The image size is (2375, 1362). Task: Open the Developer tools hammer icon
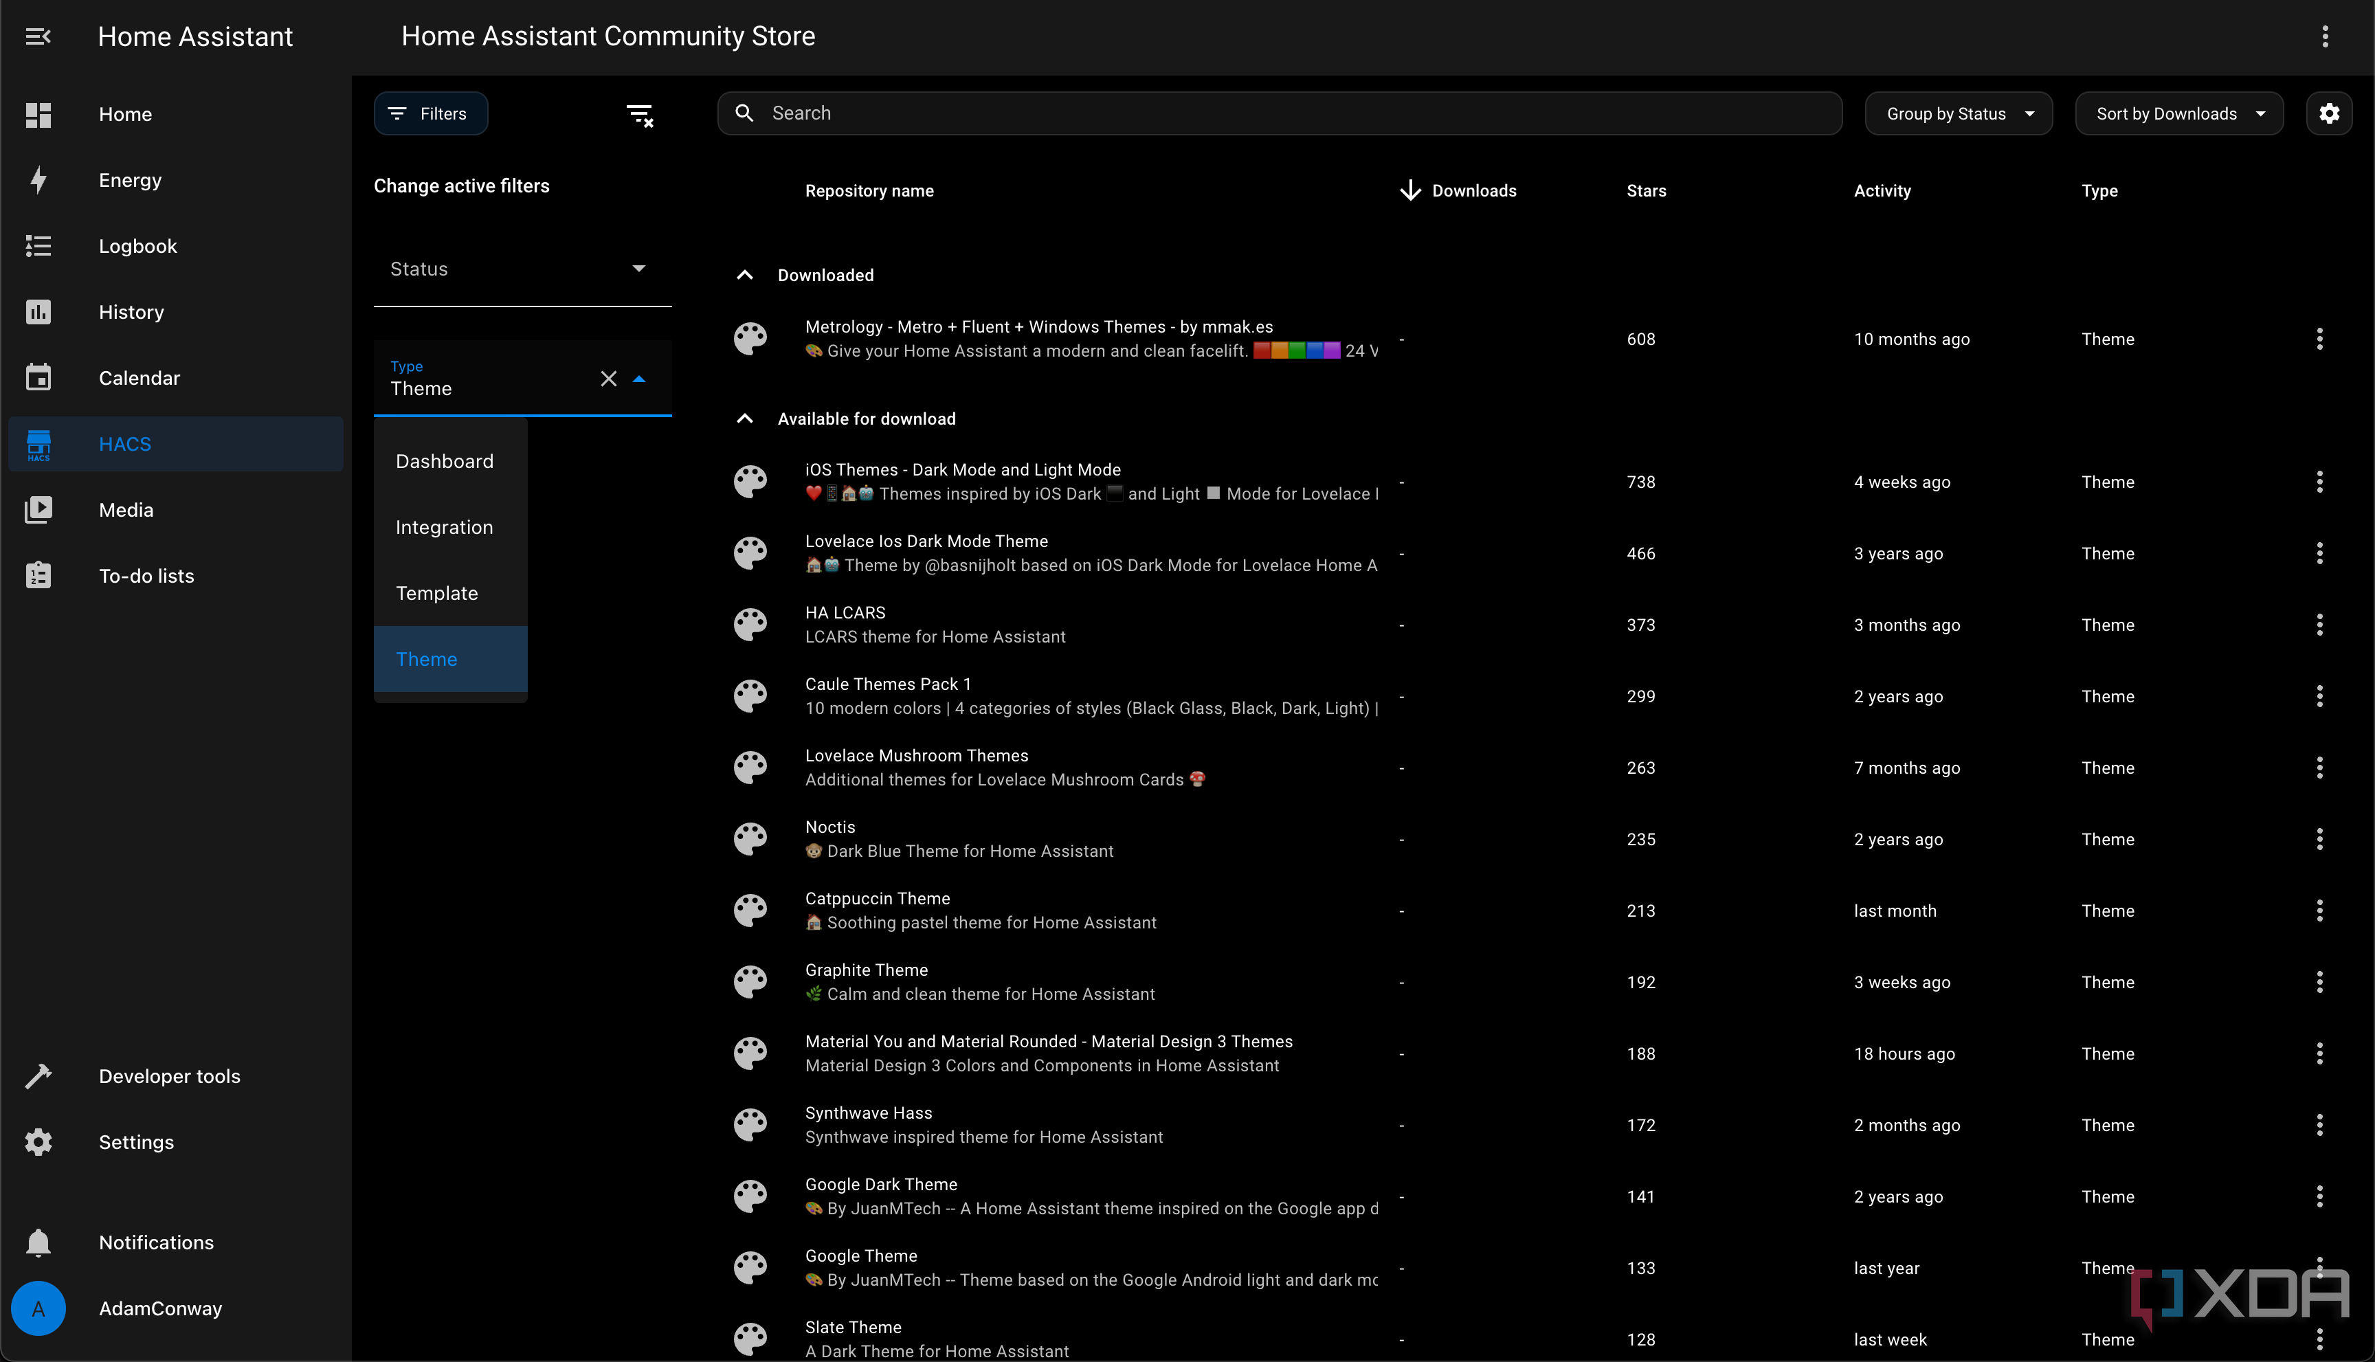[38, 1075]
